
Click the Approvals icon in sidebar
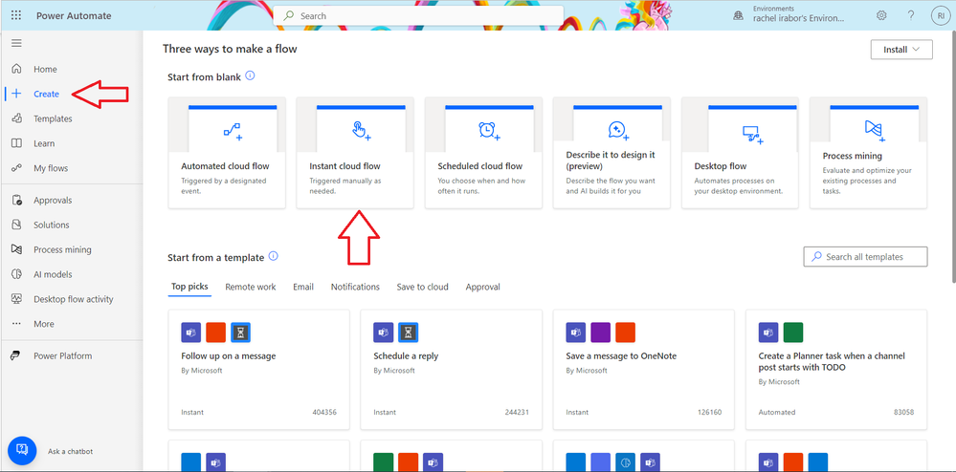[x=17, y=201]
